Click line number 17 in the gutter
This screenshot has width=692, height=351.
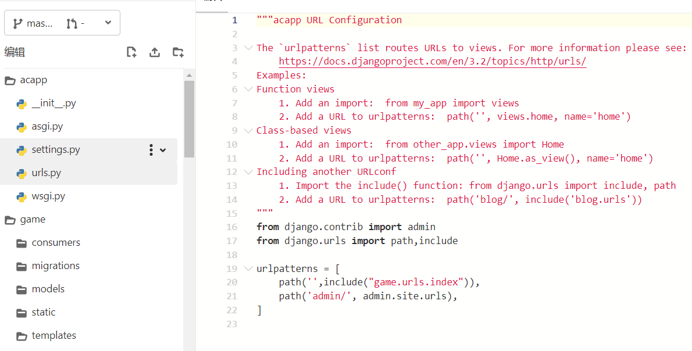(x=232, y=241)
